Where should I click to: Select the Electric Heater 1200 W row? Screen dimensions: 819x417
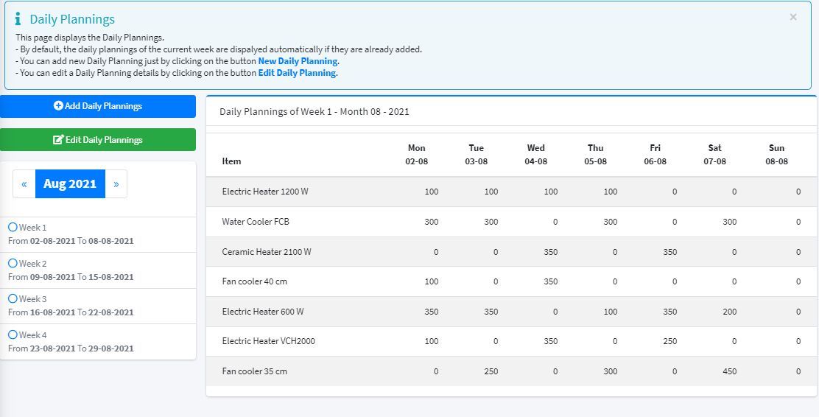click(x=265, y=192)
